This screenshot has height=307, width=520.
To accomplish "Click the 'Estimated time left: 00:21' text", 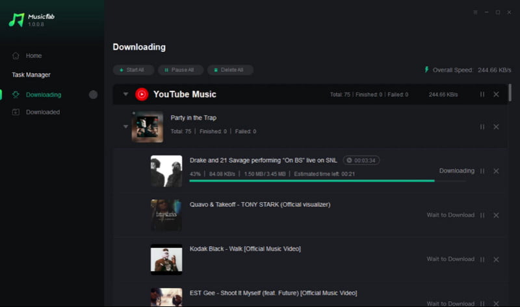I will 324,174.
